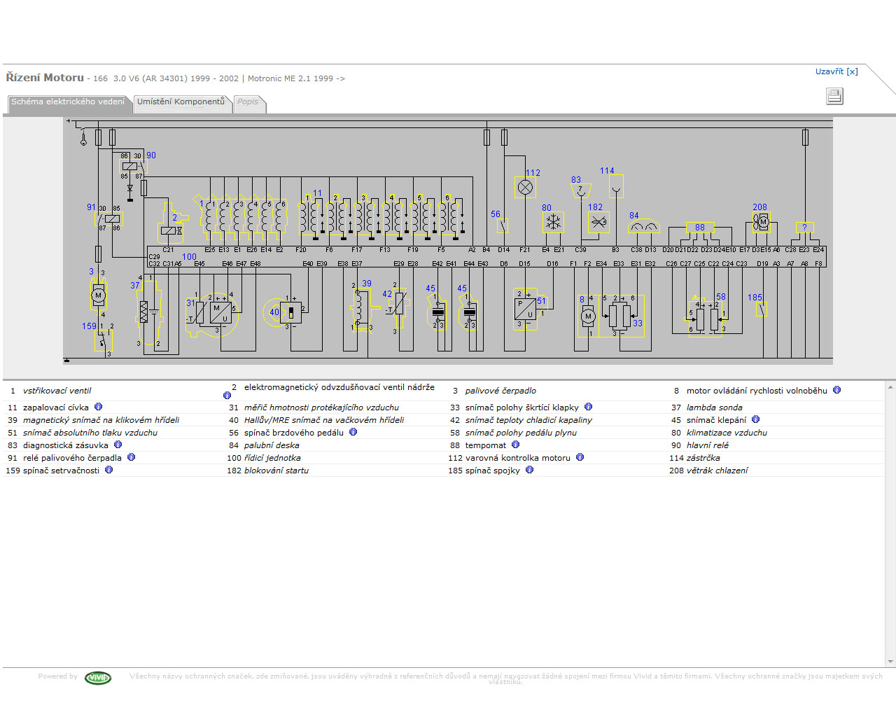Image resolution: width=896 pixels, height=717 pixels.
Task: Click info icon beside snímač klepání
Action: pos(755,419)
